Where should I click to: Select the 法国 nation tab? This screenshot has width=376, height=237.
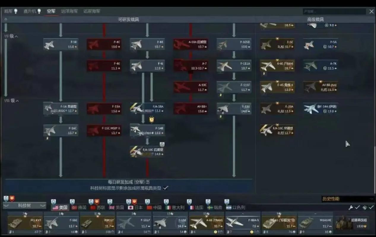point(196,207)
